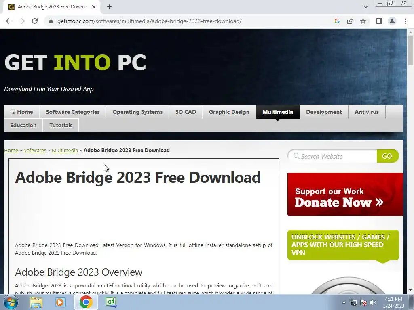414x310 pixels.
Task: Open a new tab with plus button
Action: click(109, 7)
